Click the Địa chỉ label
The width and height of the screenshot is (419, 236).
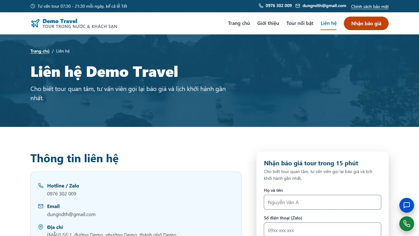pos(55,227)
